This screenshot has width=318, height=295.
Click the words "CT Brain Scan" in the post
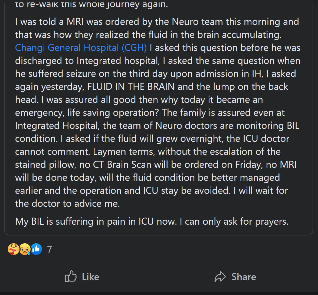(x=122, y=165)
